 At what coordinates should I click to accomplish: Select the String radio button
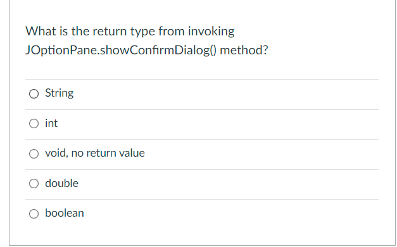pos(34,93)
